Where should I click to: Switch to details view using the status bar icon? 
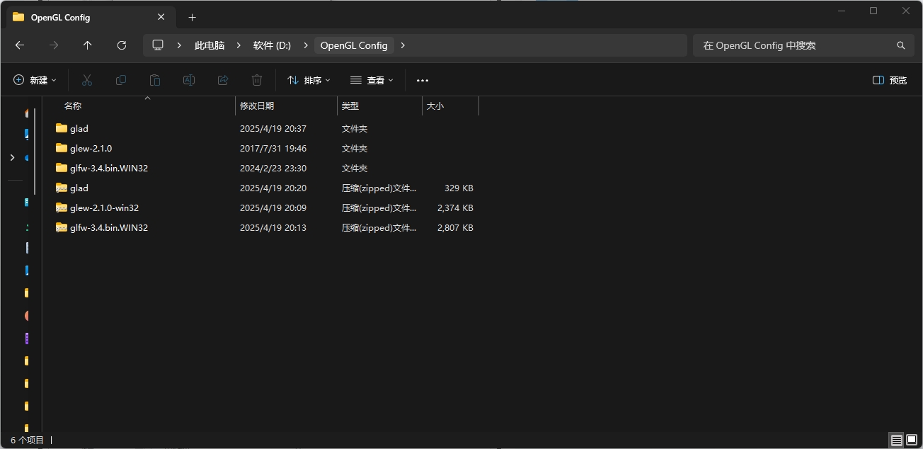[897, 441]
